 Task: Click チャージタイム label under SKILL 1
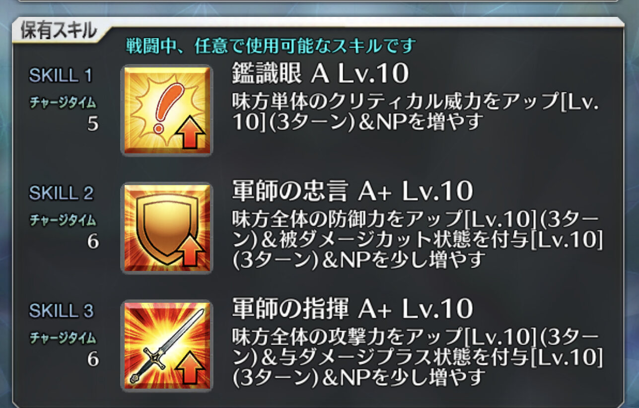63,103
